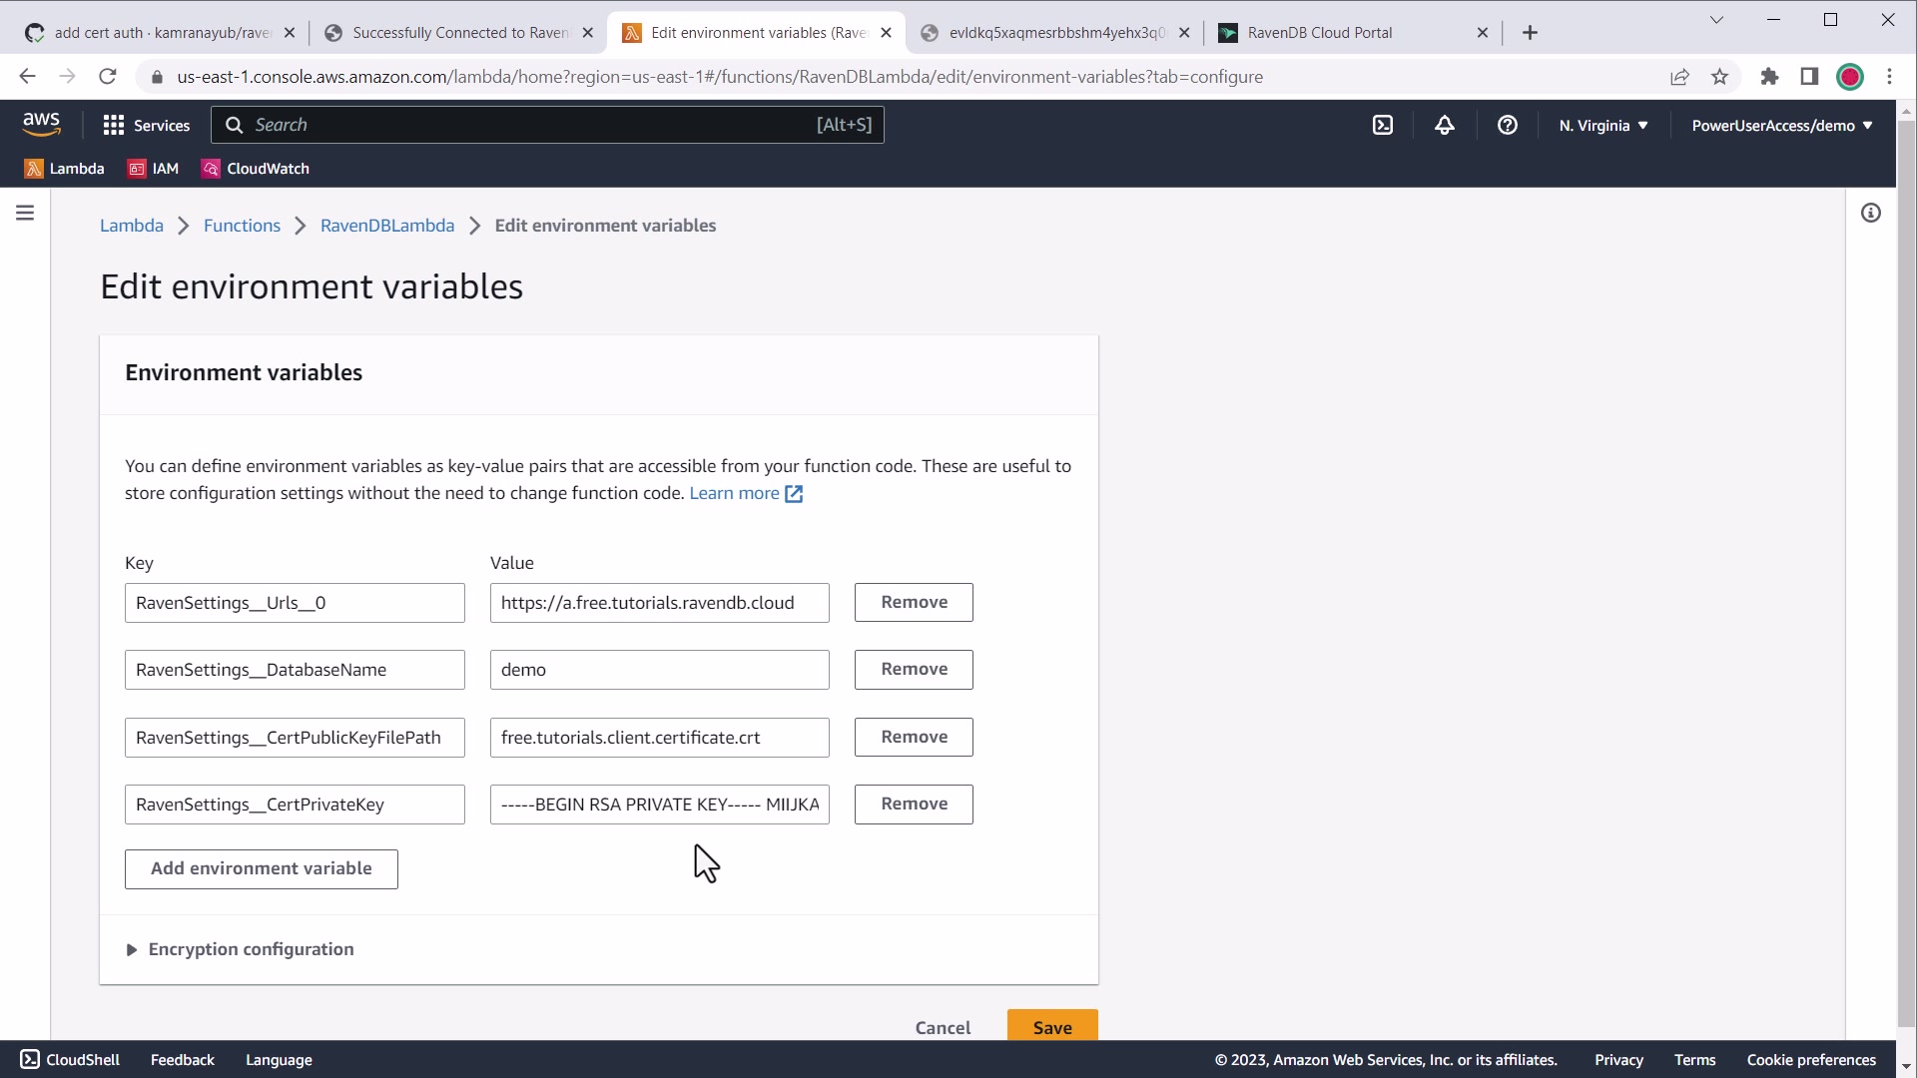Bookmark this page with the star icon
The height and width of the screenshot is (1078, 1917).
click(1719, 77)
